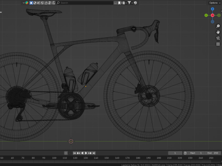Viewport: 222px width, 166px height.
Task: Jump to the timeline start frame
Action: 74,153
